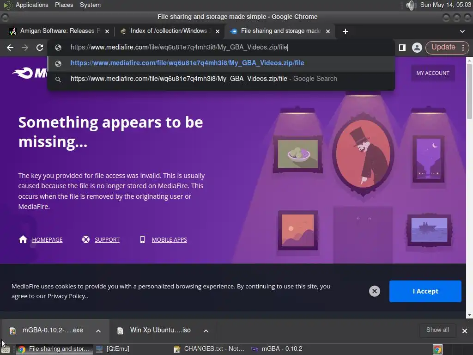Choose the mediafire URL autocomplete suggestion
473x355 pixels.
[221, 63]
